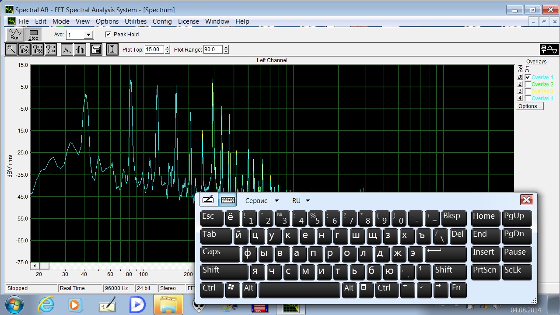The width and height of the screenshot is (560, 315).
Task: Switch to line graph plot style
Action: click(x=66, y=49)
